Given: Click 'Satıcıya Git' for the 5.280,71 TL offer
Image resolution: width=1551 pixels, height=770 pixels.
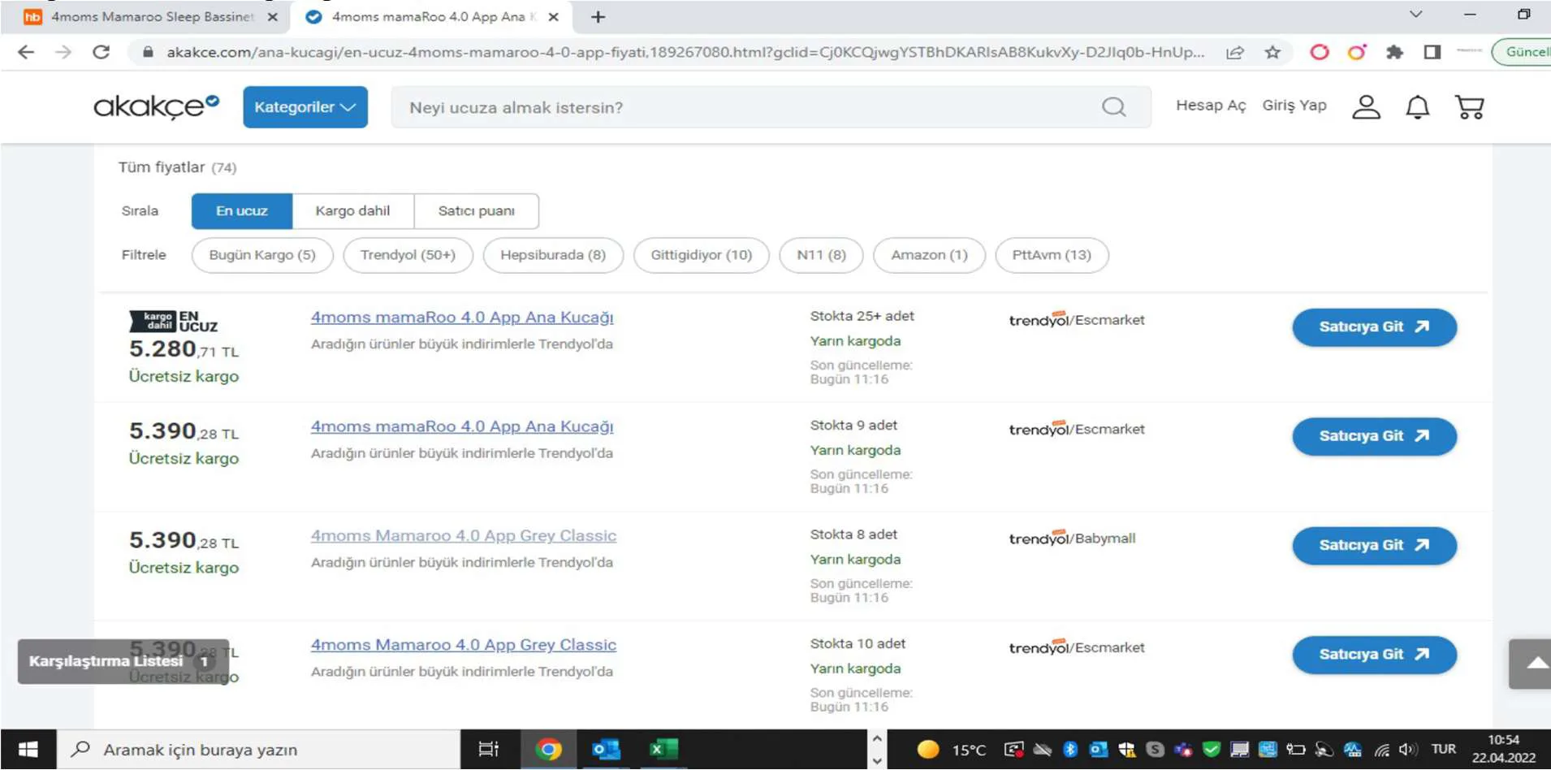Looking at the screenshot, I should [x=1374, y=327].
